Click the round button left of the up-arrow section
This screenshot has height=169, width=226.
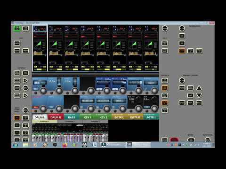[182, 81]
